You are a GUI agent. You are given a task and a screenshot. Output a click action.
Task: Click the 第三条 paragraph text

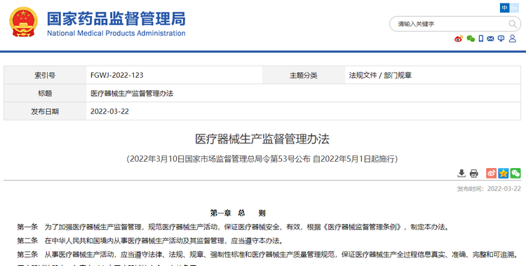pyautogui.click(x=267, y=255)
